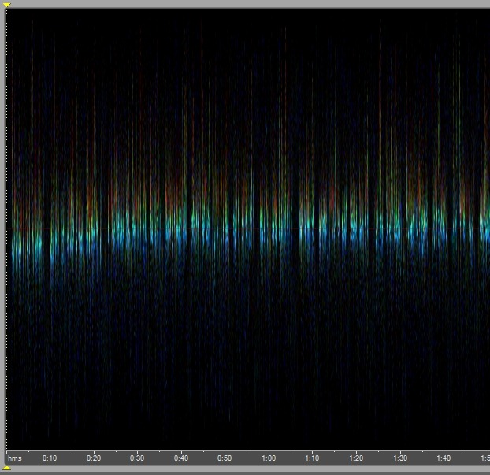Select the bottom yellow playhead cursor marker
Viewport: 490px width, 475px height.
tap(6, 468)
